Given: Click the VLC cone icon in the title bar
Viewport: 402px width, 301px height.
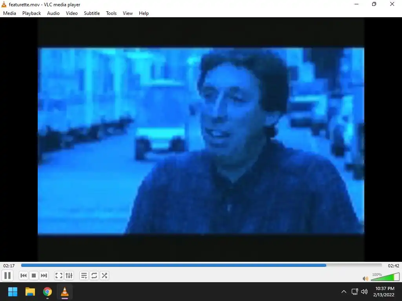Looking at the screenshot, I should coord(4,4).
